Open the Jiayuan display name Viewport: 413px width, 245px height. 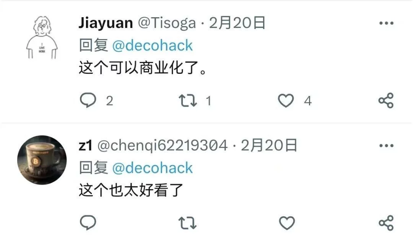tap(106, 23)
